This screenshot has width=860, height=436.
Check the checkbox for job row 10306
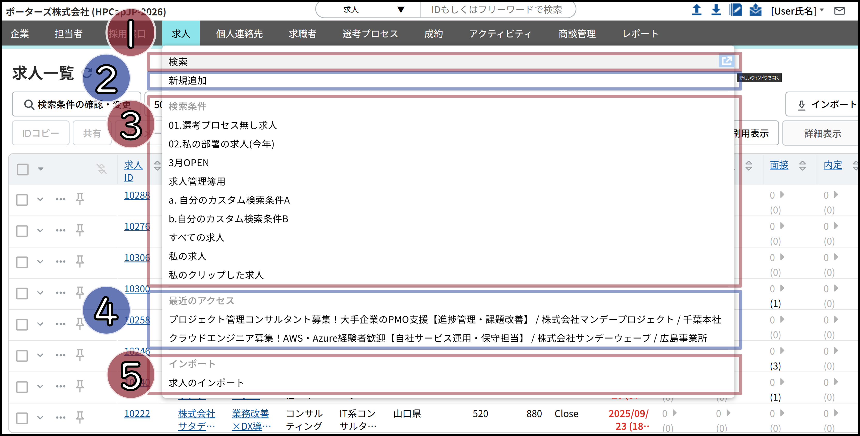click(x=22, y=262)
